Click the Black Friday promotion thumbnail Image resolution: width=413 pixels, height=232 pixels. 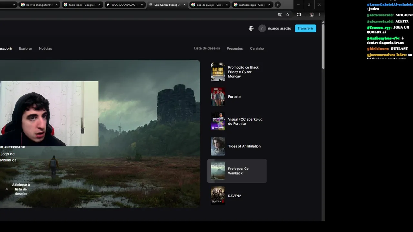pyautogui.click(x=218, y=72)
